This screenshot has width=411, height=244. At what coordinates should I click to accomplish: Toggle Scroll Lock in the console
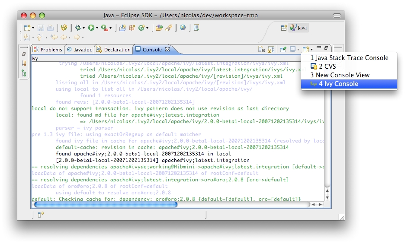271,50
